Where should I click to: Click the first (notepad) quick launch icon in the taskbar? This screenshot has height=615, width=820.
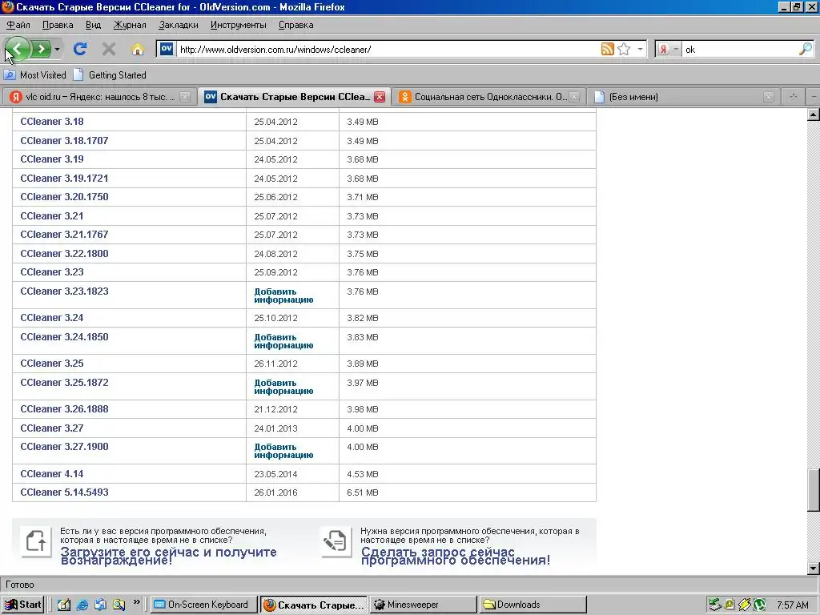(64, 605)
